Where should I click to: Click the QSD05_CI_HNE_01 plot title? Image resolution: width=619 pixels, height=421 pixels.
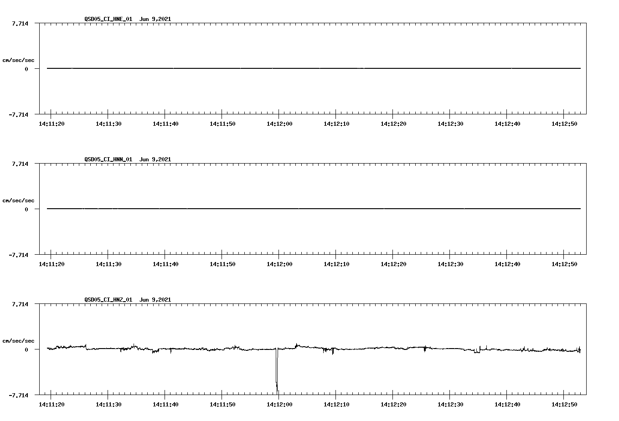pos(128,19)
